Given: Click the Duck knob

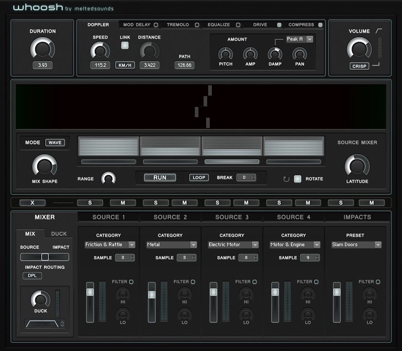Looking at the screenshot, I should (x=40, y=299).
